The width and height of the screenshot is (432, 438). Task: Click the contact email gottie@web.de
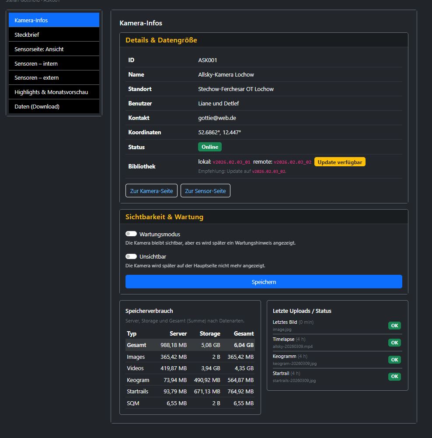(216, 118)
